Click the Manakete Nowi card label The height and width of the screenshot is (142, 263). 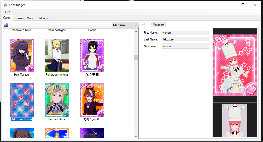point(21,30)
